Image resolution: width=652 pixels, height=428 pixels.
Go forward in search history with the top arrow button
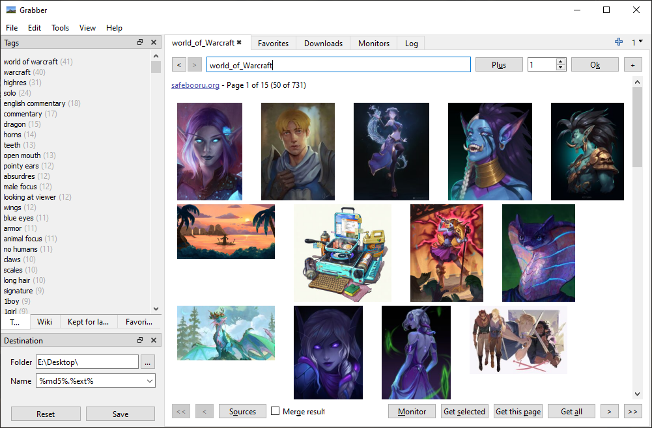click(194, 65)
